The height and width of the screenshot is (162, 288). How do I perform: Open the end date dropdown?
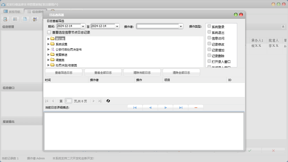(x=117, y=26)
